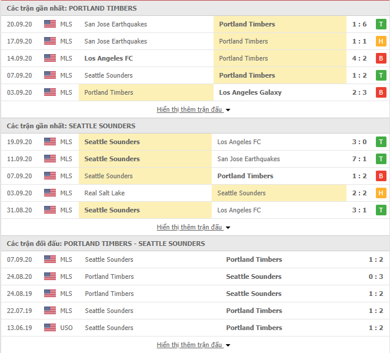The image size is (390, 353).
Task: Expand more Portland Timbers recent matches
Action: click(x=194, y=109)
